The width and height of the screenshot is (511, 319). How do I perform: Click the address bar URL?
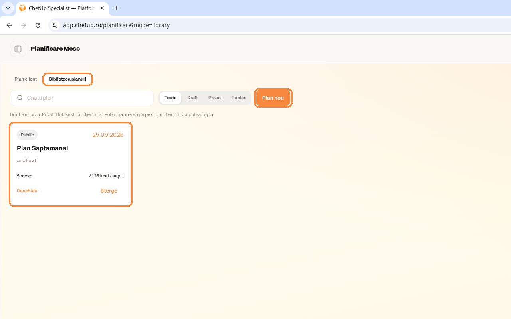[116, 25]
